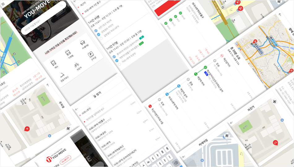This screenshot has width=294, height=167.
Task: Tap the blue bus stop dot on 주차장 map
Action: [50, 135]
